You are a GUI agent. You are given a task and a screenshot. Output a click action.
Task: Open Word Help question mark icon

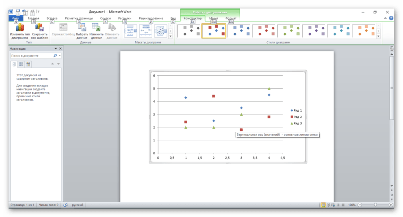coord(391,18)
